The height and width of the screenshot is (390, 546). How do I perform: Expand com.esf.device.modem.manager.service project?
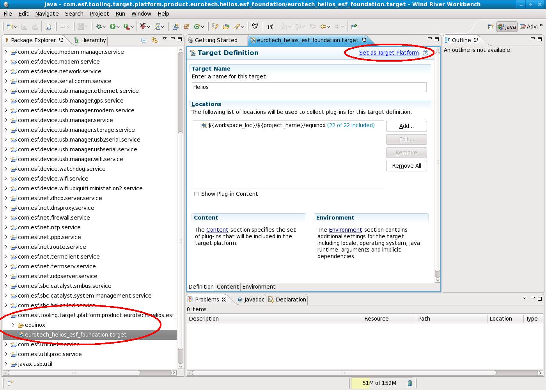pyautogui.click(x=5, y=51)
